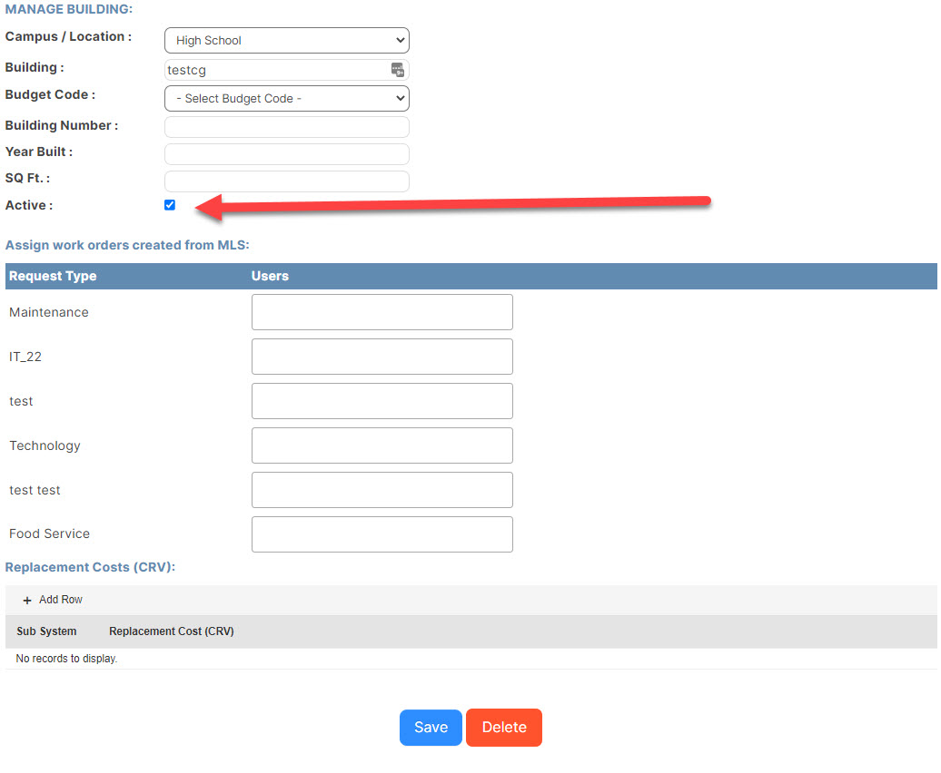Click the SQ Ft. input field

tap(287, 181)
